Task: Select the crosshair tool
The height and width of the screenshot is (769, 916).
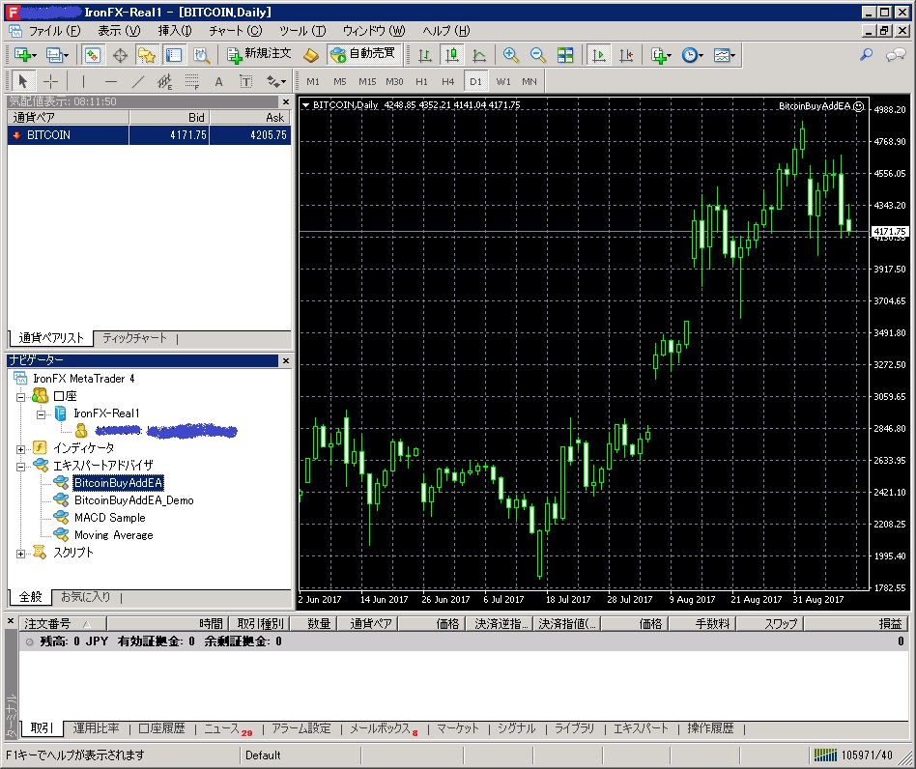Action: [x=51, y=81]
